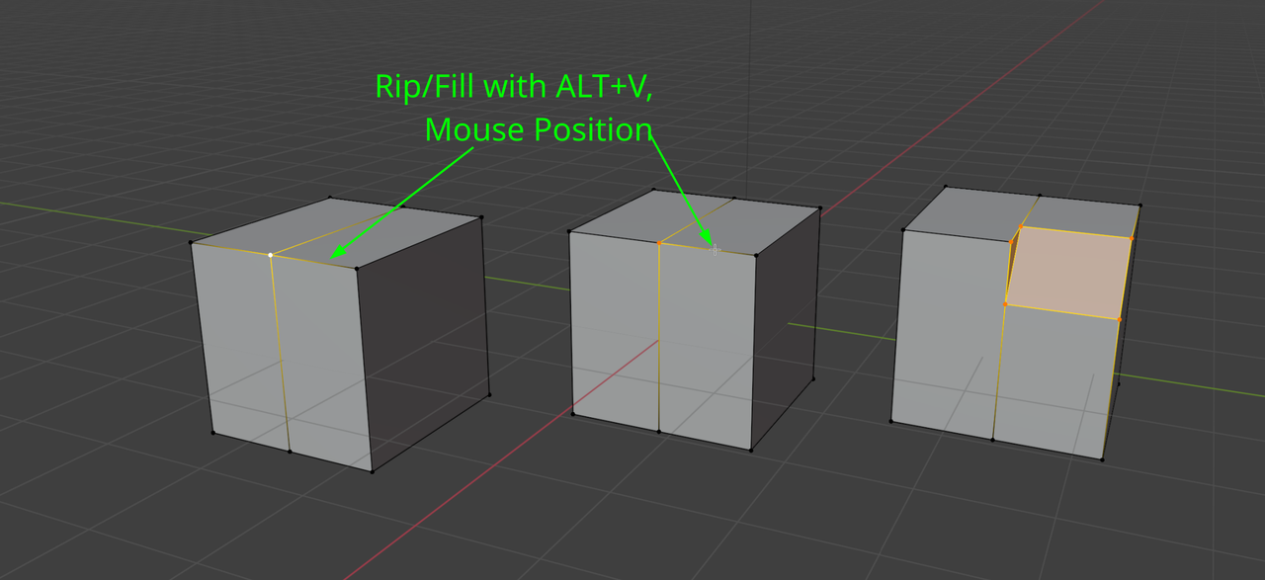The height and width of the screenshot is (580, 1265).
Task: Select the orange vertex on middle cube's top edge
Action: (x=659, y=242)
